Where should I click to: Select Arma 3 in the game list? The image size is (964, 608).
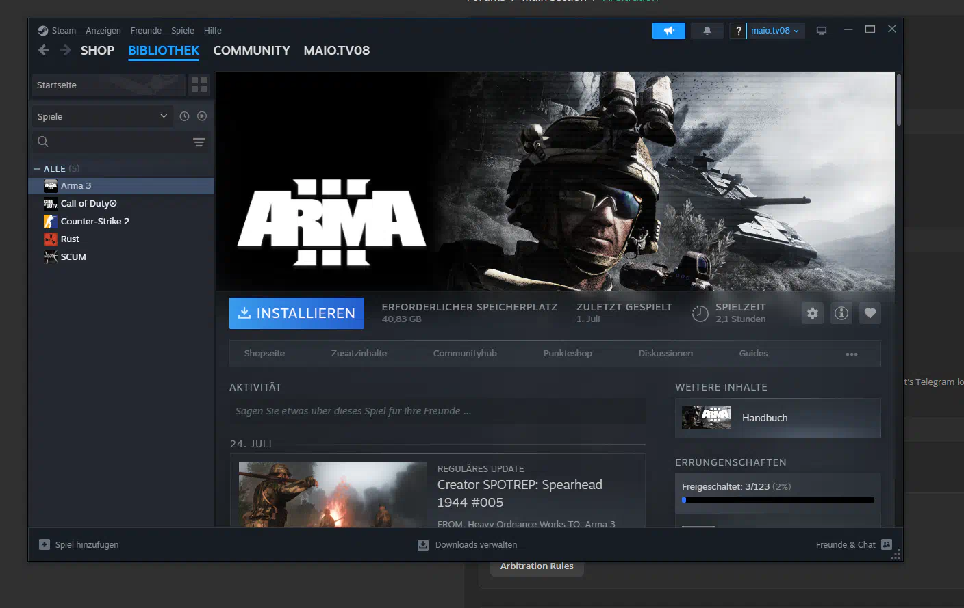(x=121, y=186)
